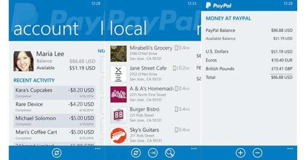Tap the Jane Street Cafe logo
This screenshot has height=160, width=306.
pyautogui.click(x=118, y=74)
